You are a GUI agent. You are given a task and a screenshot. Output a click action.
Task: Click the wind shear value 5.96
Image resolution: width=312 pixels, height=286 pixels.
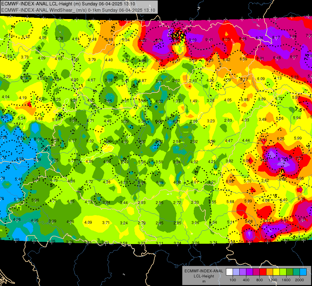click(x=35, y=200)
